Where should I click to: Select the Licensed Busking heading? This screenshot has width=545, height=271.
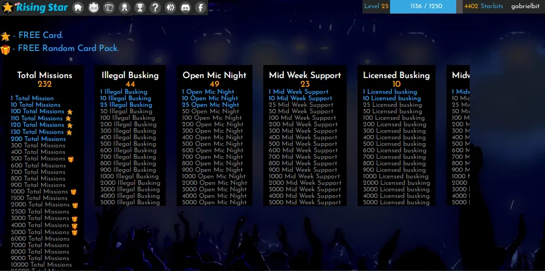pyautogui.click(x=396, y=75)
